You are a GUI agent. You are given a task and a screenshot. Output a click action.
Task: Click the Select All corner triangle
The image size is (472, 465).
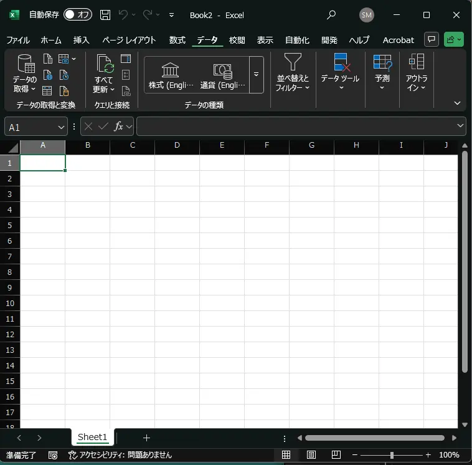click(x=12, y=147)
